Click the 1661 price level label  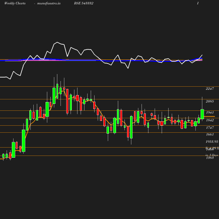click(210, 134)
